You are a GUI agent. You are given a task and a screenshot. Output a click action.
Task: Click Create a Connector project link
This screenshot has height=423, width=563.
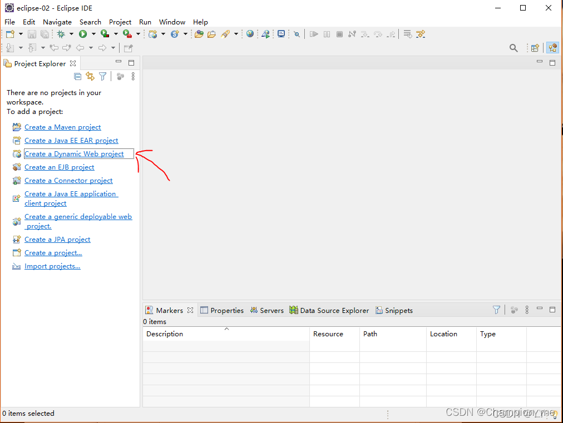(68, 181)
